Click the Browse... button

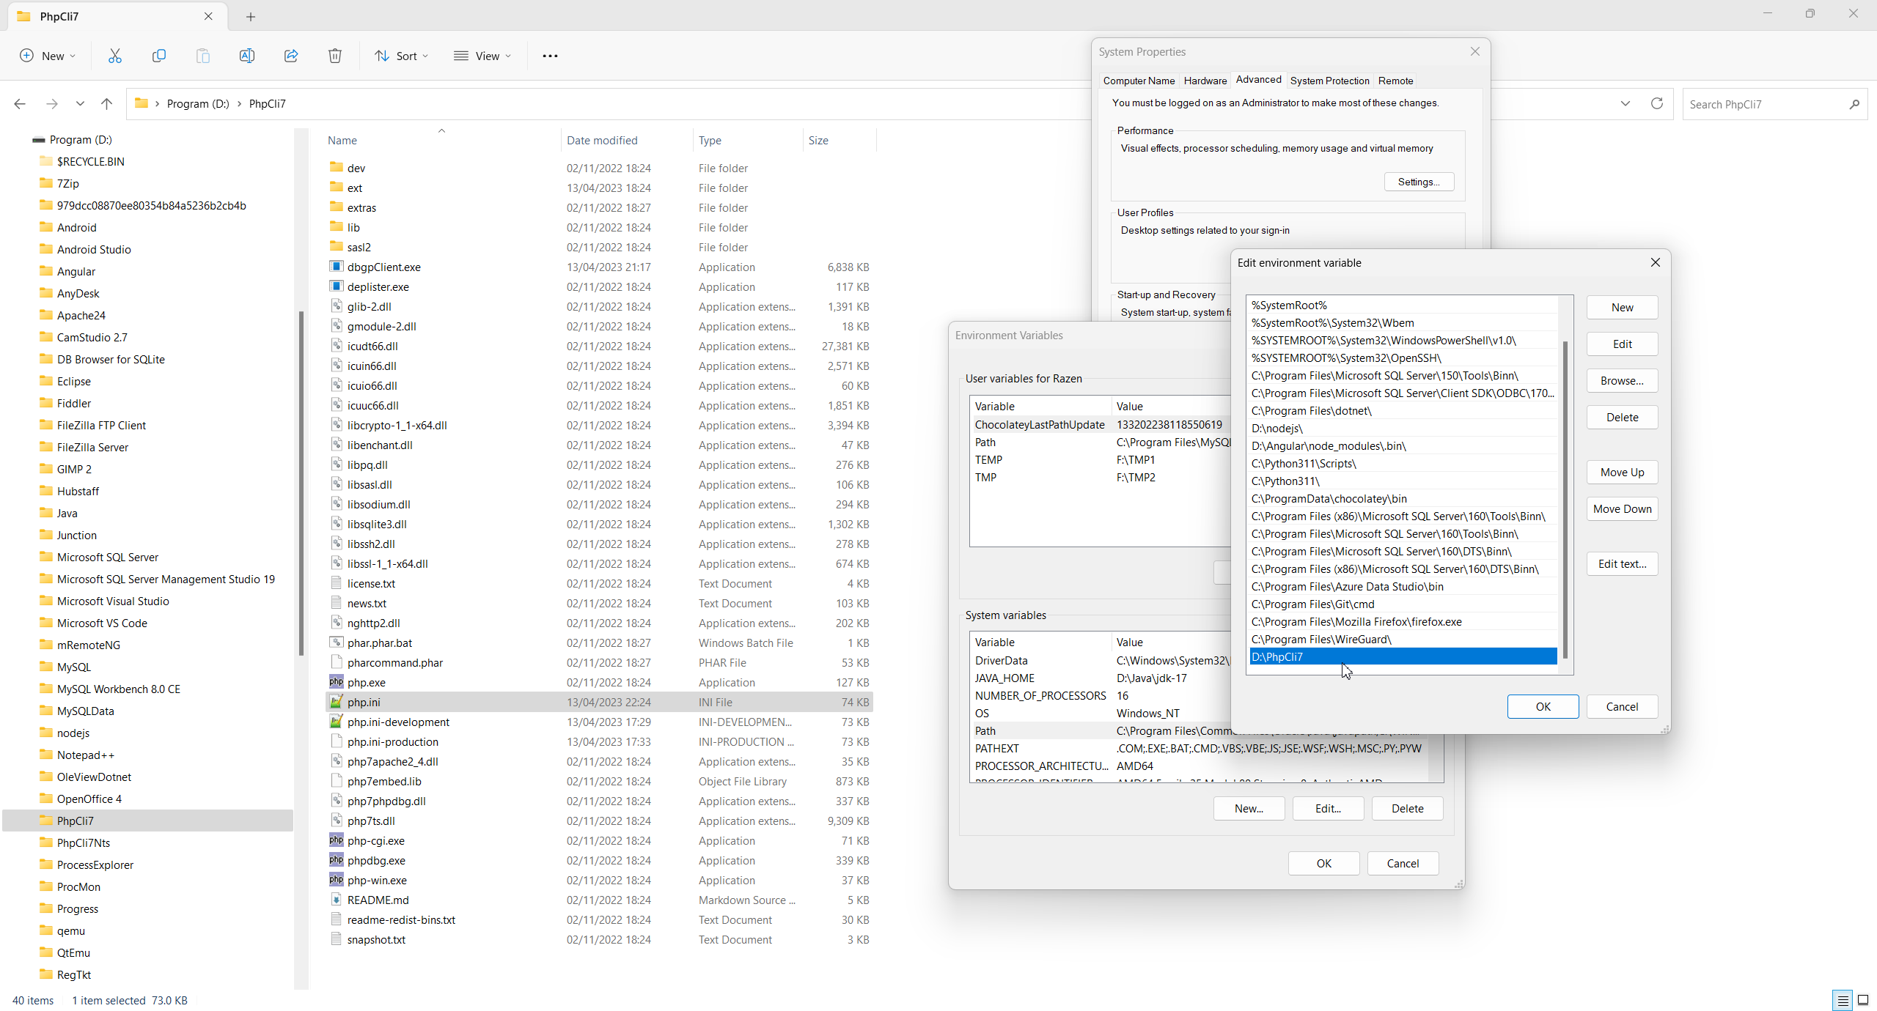click(1622, 381)
